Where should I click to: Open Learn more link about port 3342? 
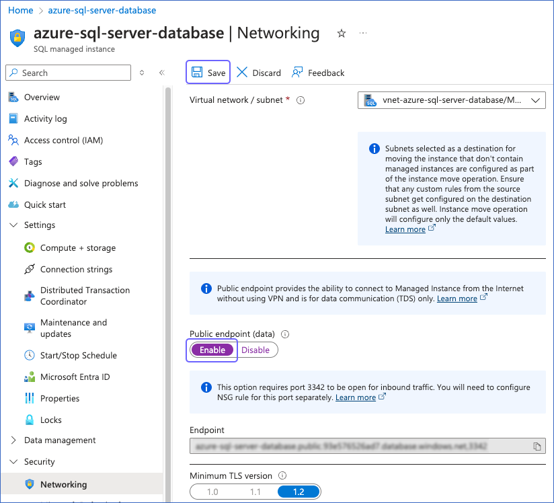click(356, 397)
